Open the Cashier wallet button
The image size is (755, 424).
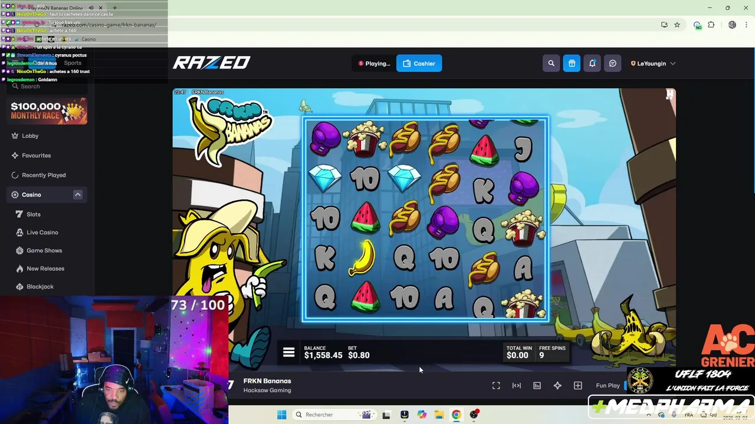(419, 64)
